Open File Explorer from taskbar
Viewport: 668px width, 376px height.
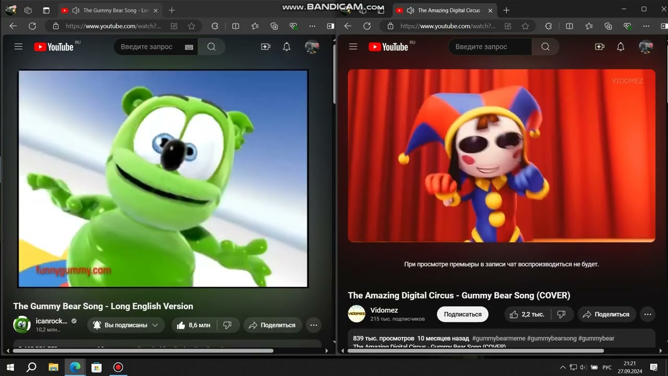pos(53,367)
